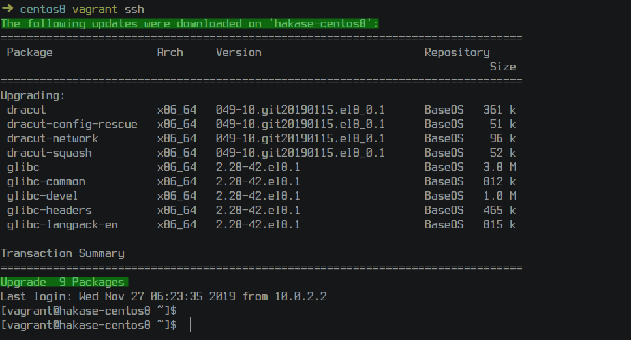Click the Repository column header

pyautogui.click(x=457, y=53)
